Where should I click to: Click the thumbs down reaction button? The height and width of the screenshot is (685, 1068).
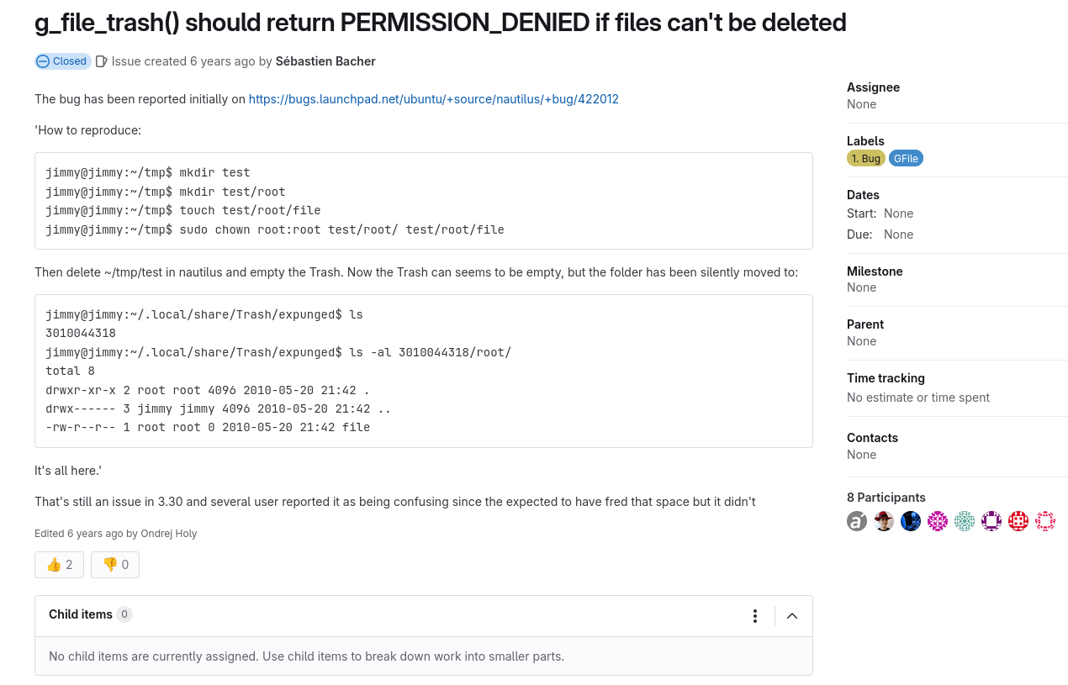point(115,565)
